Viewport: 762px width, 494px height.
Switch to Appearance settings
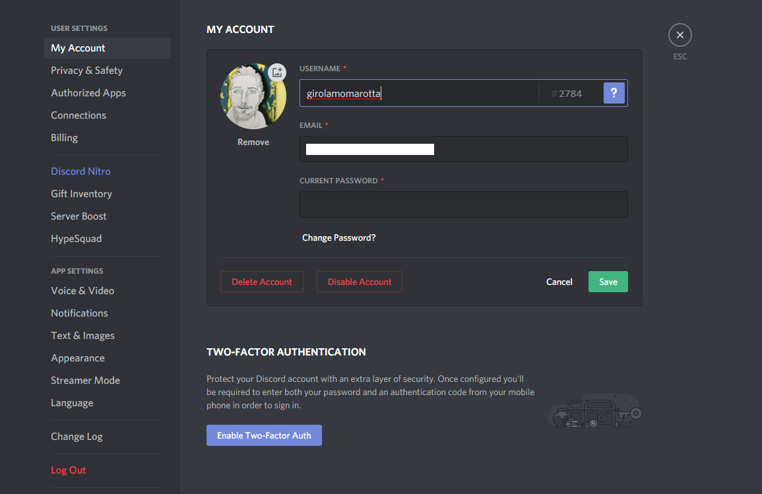[x=78, y=358]
